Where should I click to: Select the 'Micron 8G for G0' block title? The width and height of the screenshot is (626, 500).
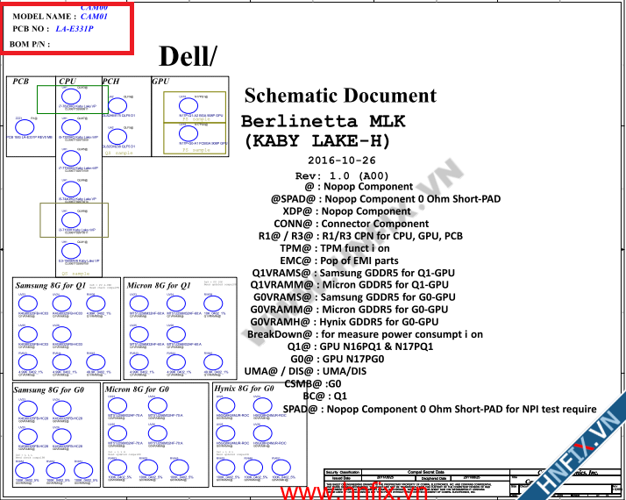pyautogui.click(x=137, y=389)
